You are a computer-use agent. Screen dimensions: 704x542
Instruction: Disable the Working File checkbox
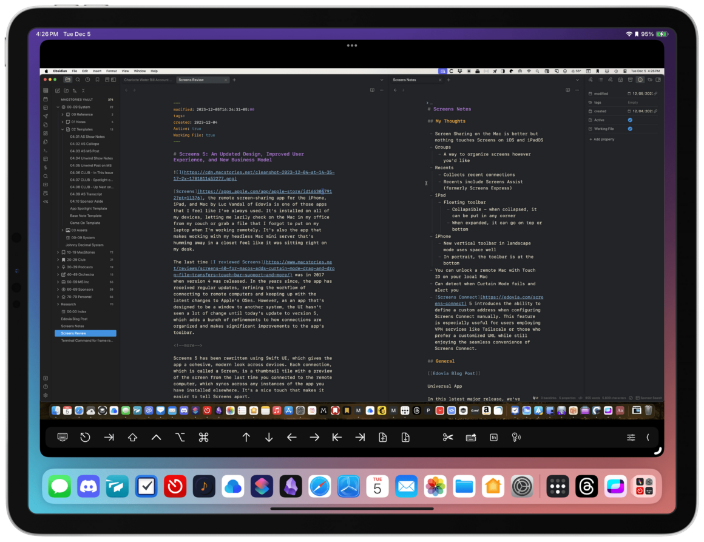[x=630, y=129]
